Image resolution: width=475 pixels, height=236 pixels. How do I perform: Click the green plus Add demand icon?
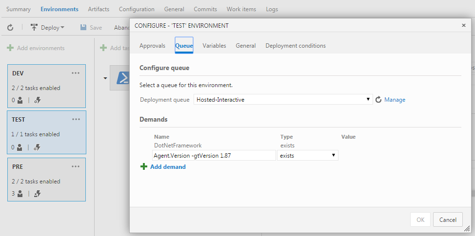tap(144, 166)
